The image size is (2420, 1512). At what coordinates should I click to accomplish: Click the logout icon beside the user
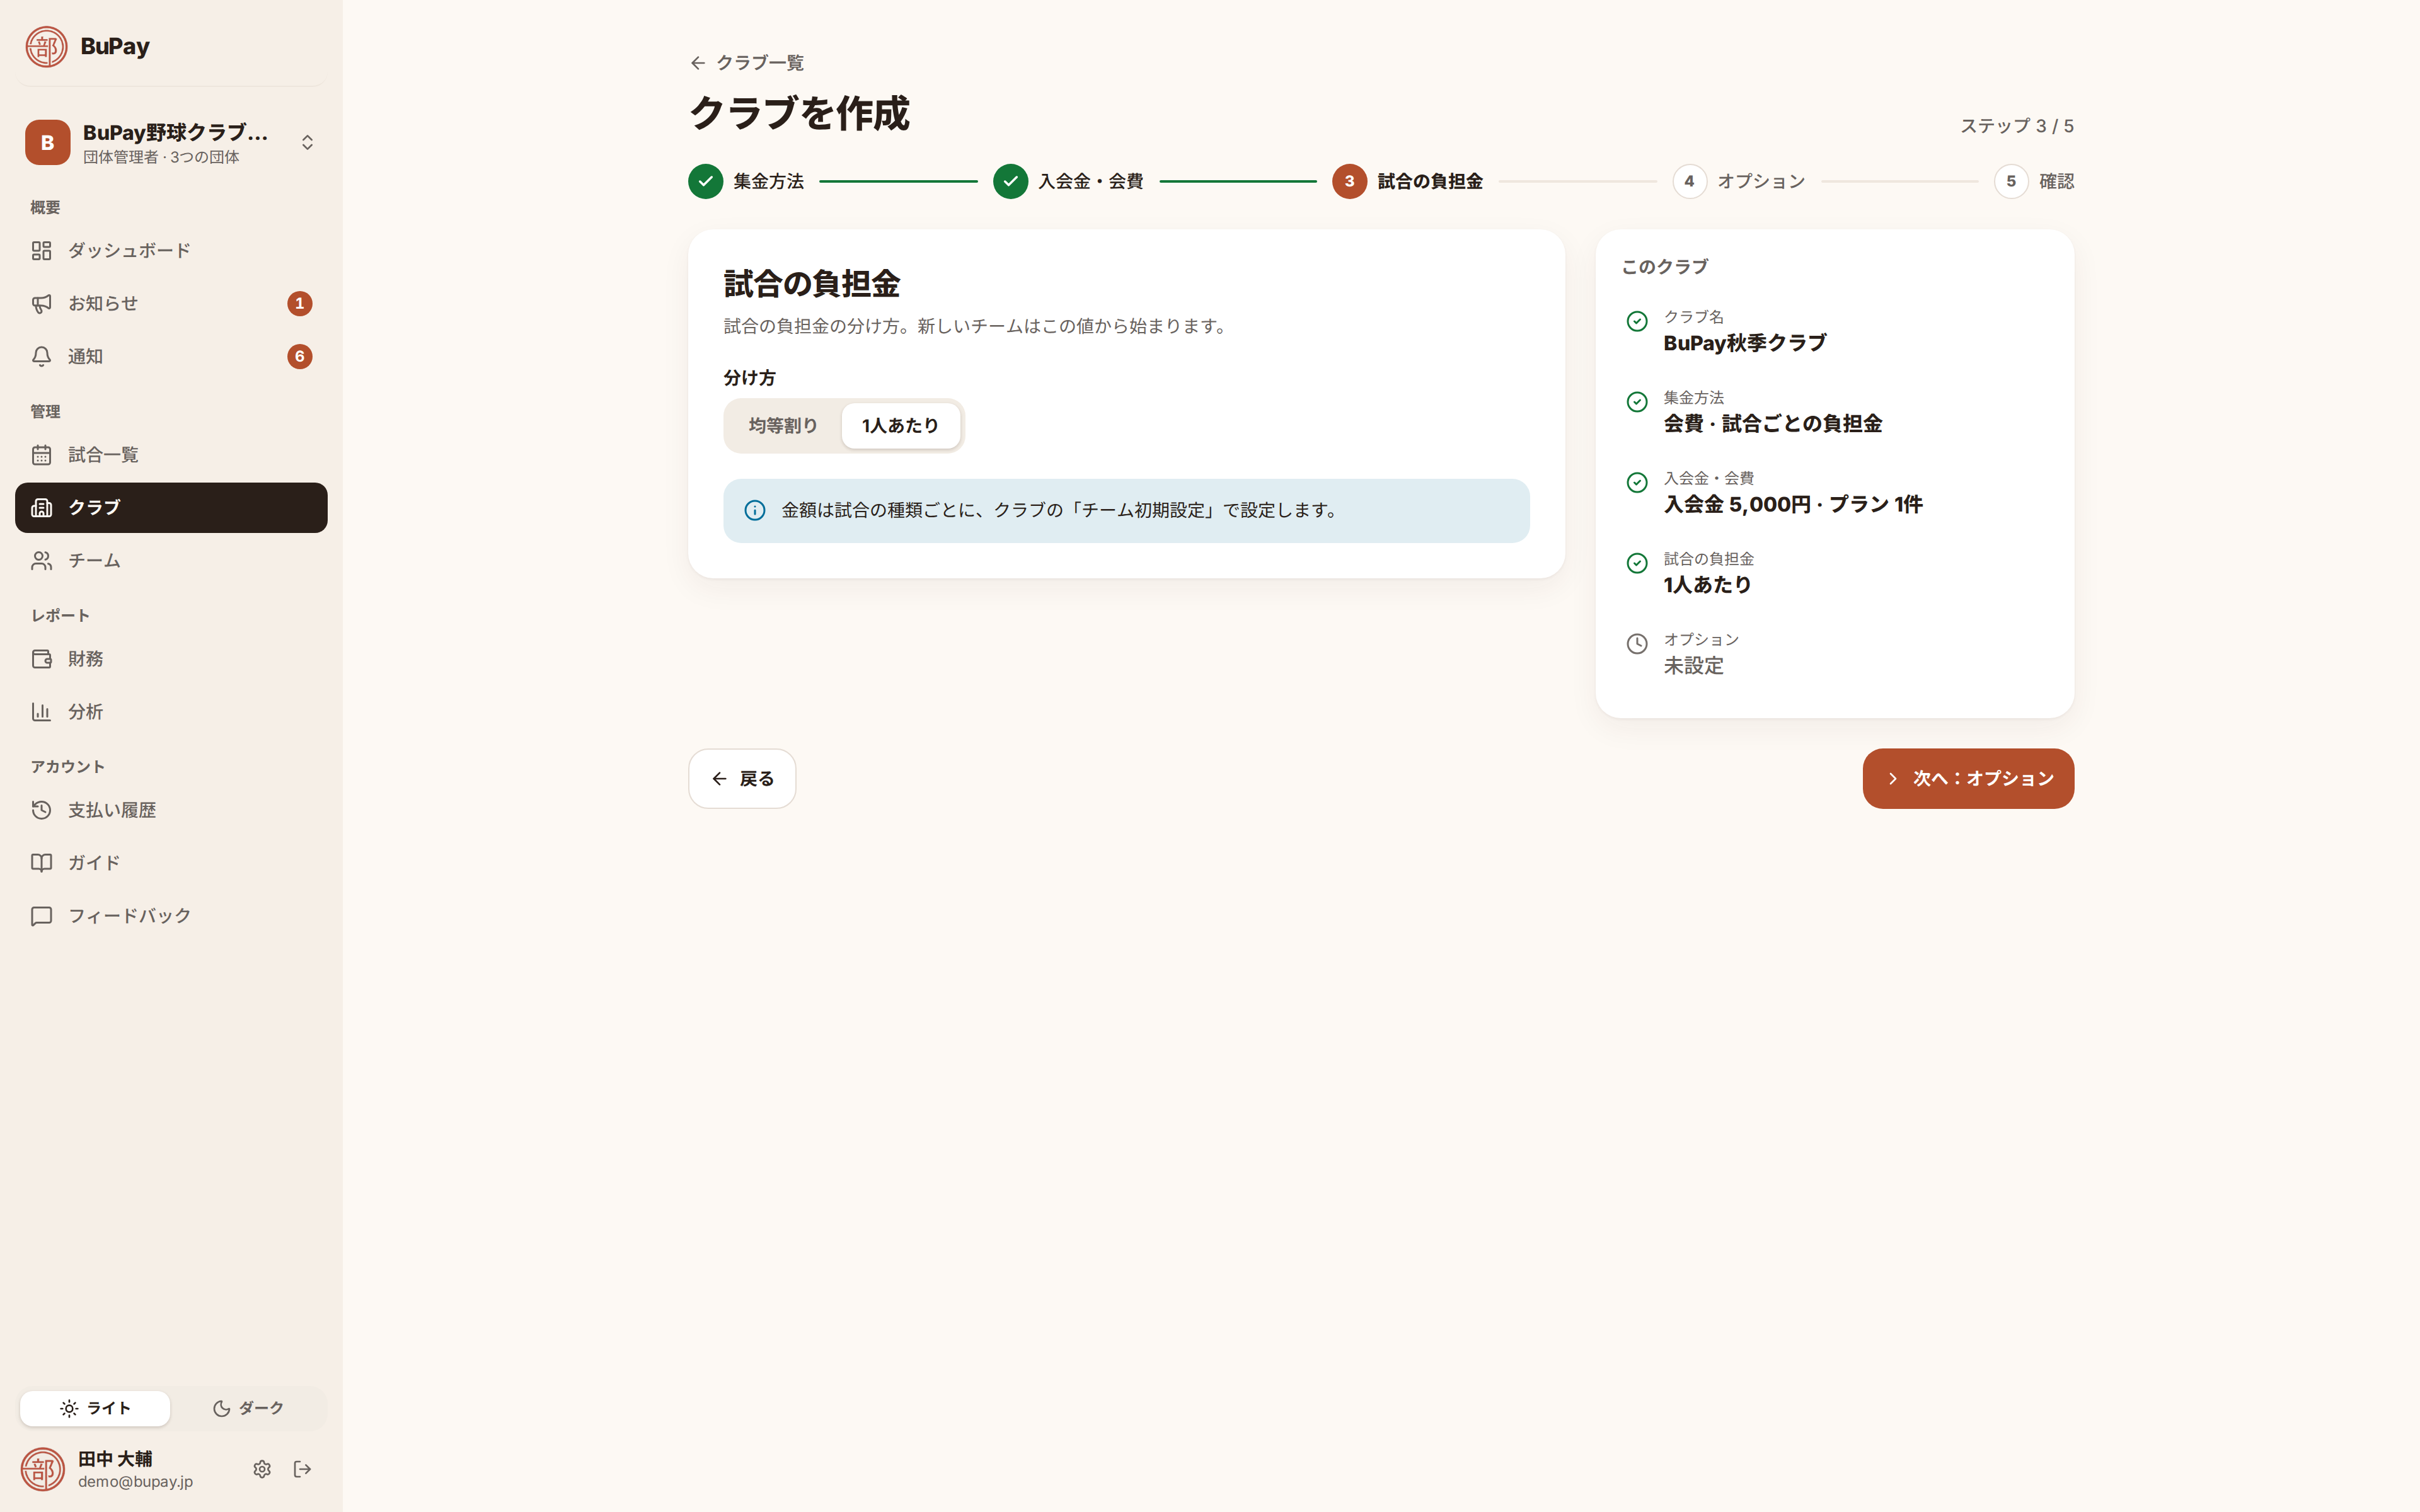point(302,1469)
